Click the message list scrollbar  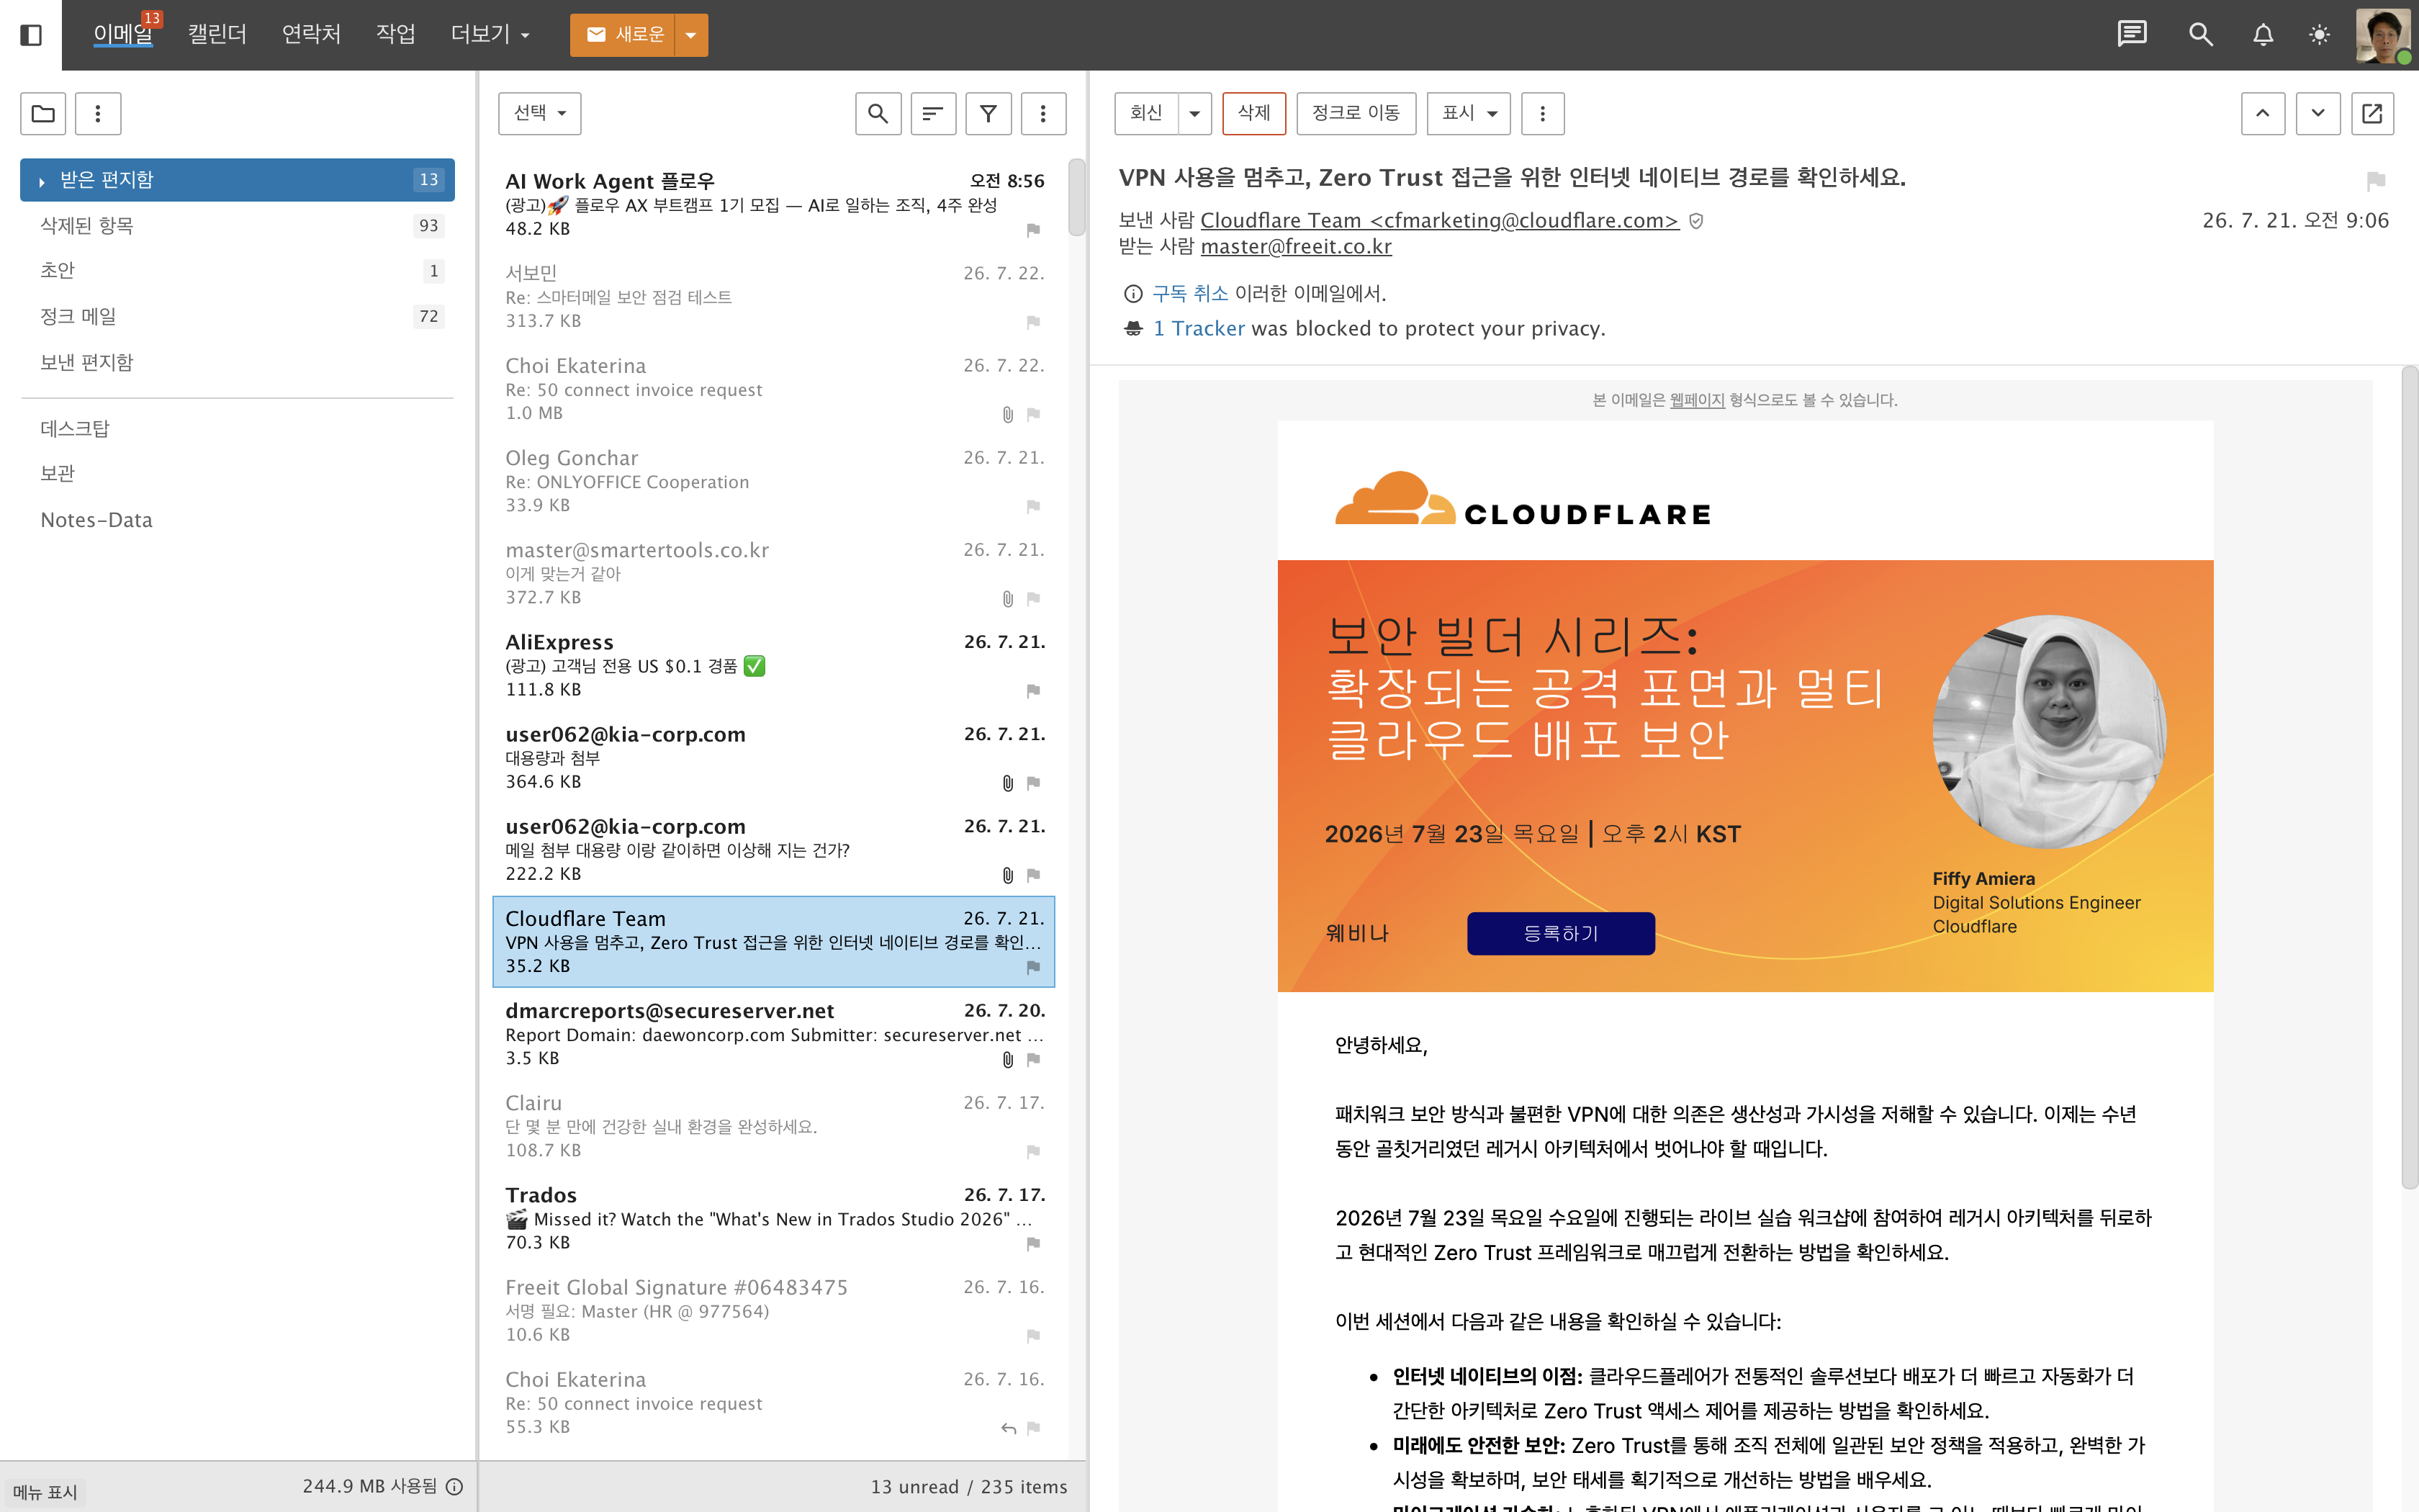point(1076,196)
